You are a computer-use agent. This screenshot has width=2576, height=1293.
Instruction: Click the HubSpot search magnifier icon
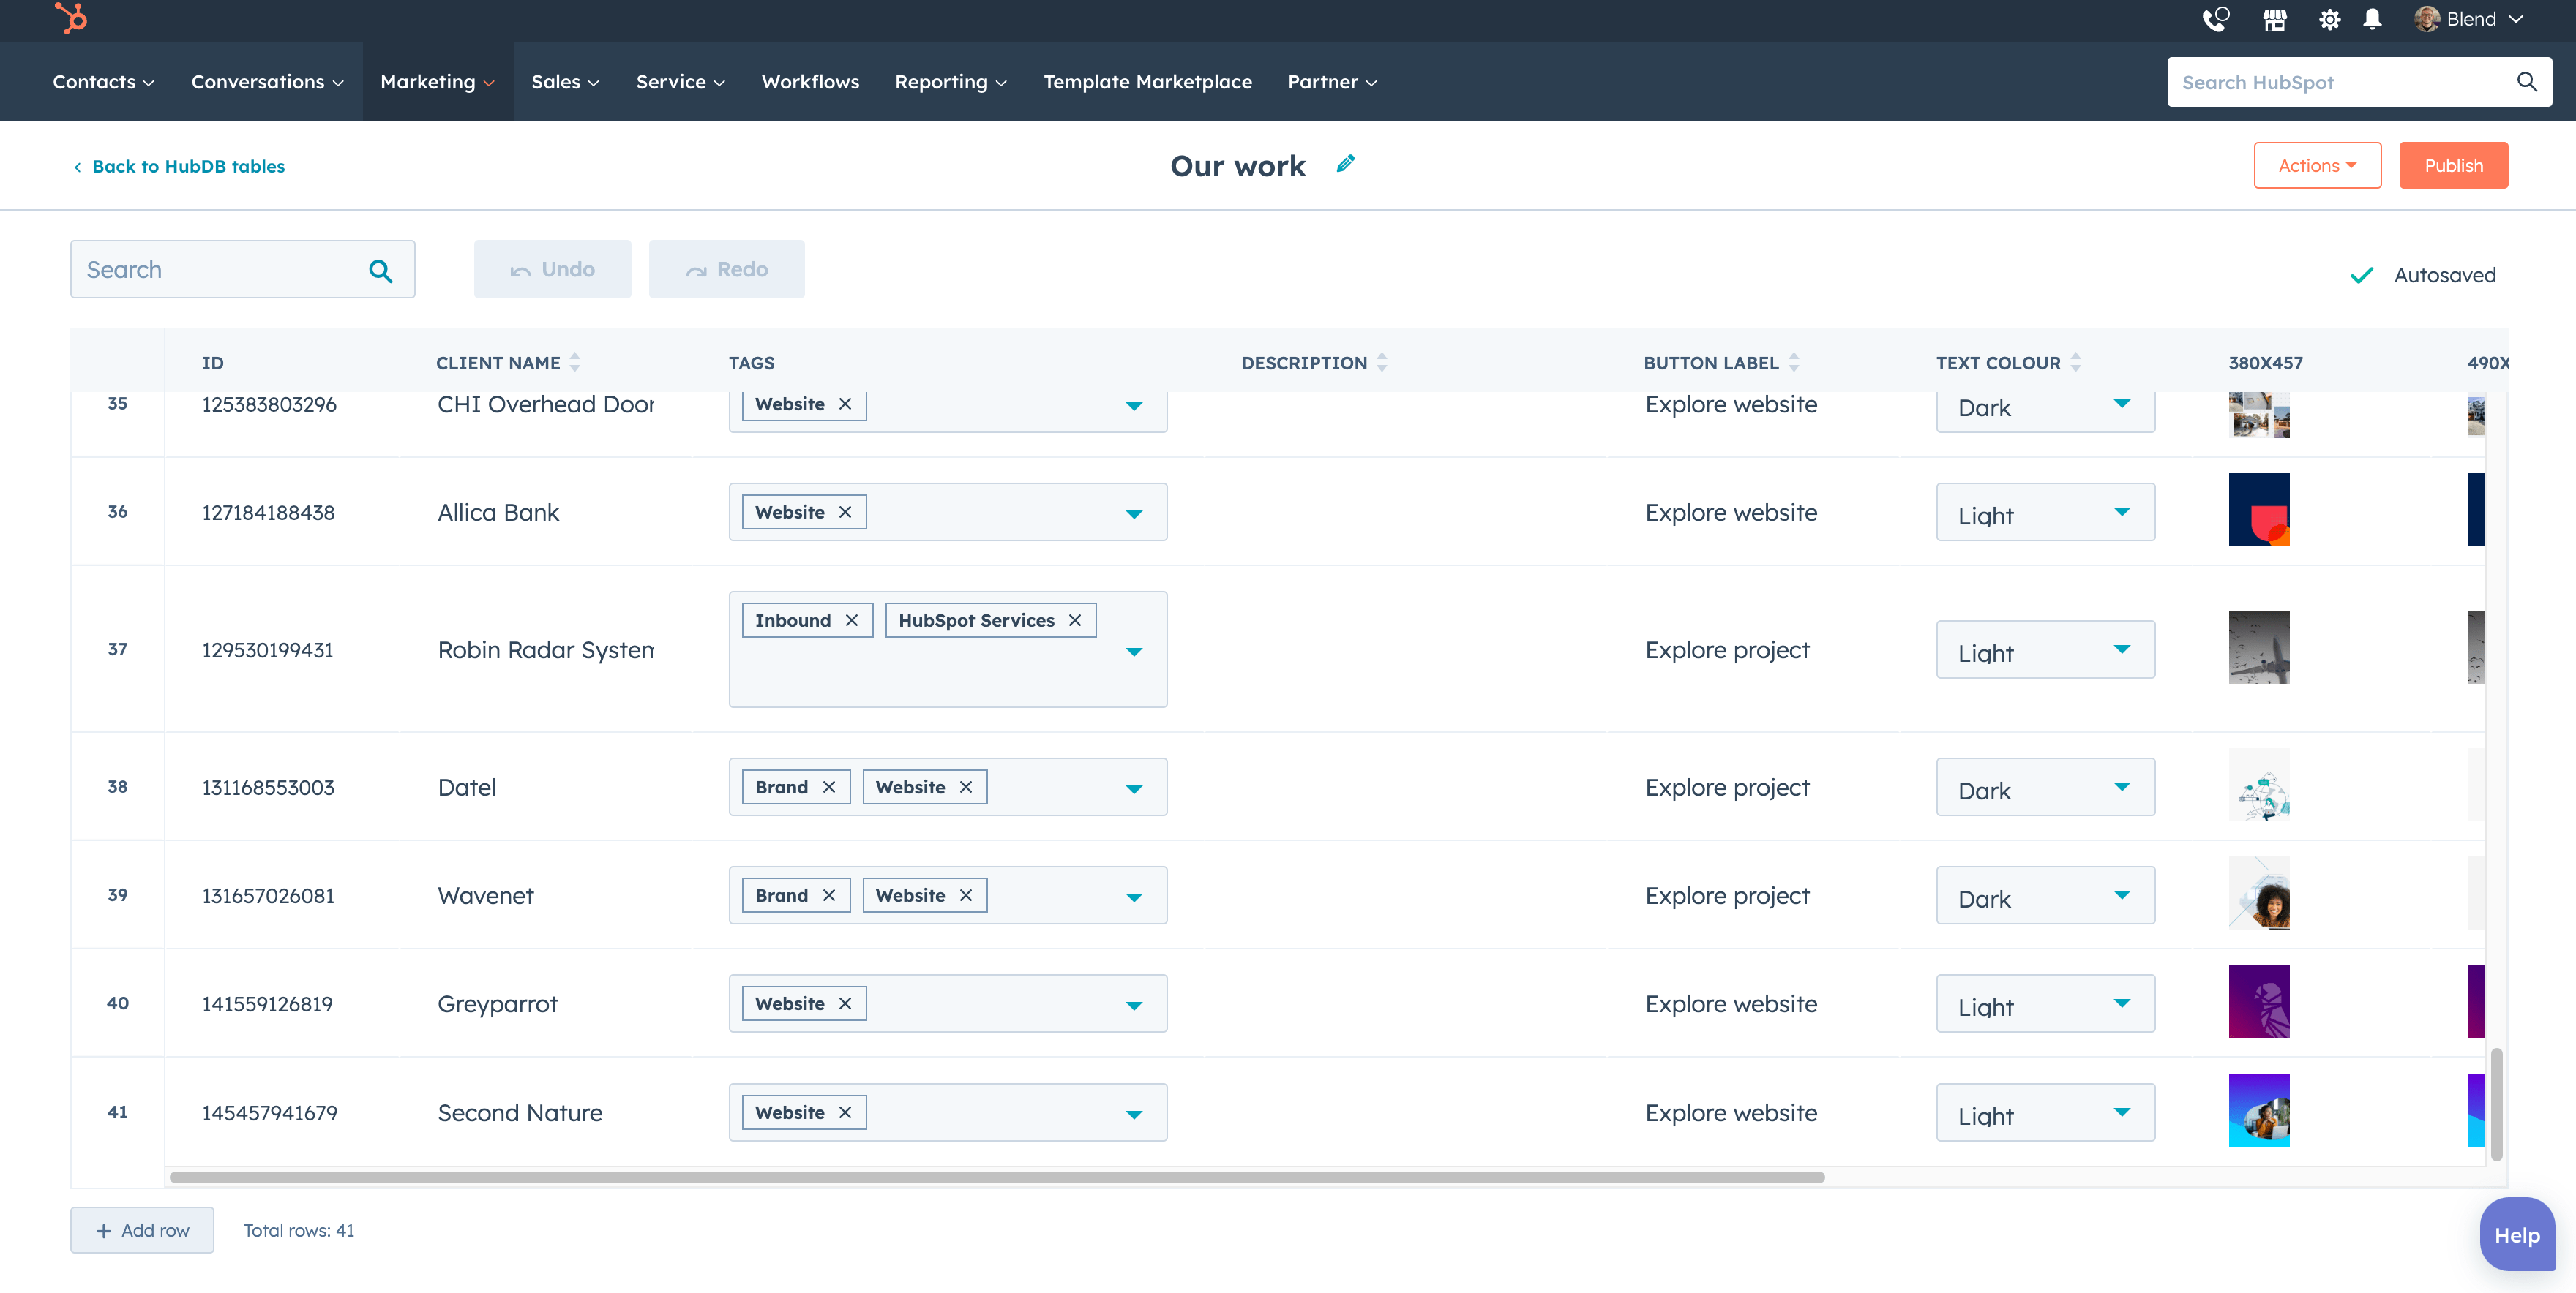[x=2526, y=82]
